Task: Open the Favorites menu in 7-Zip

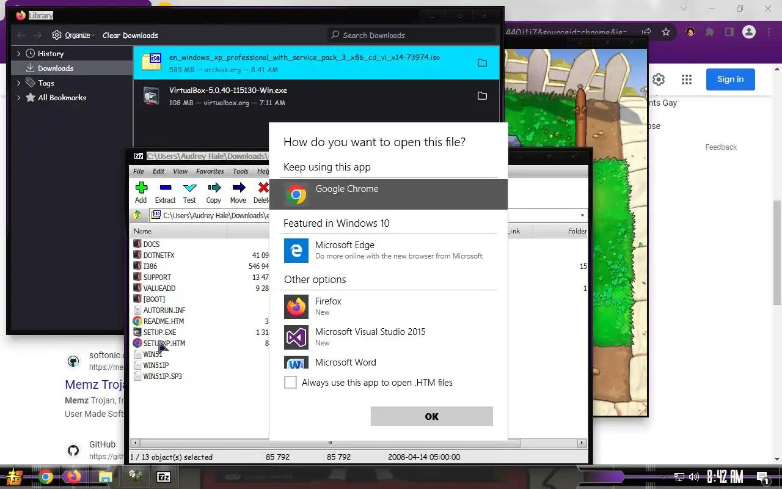Action: point(210,171)
